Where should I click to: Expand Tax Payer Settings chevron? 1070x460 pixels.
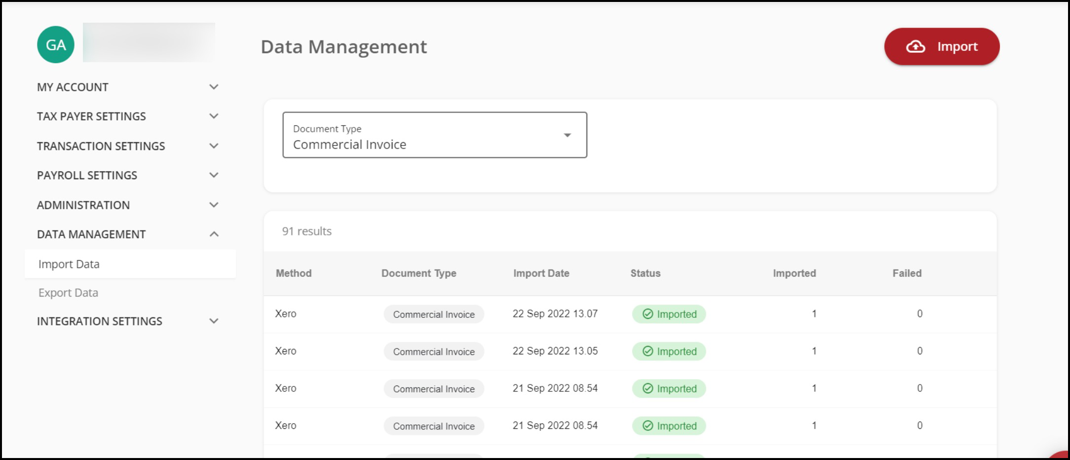[214, 116]
